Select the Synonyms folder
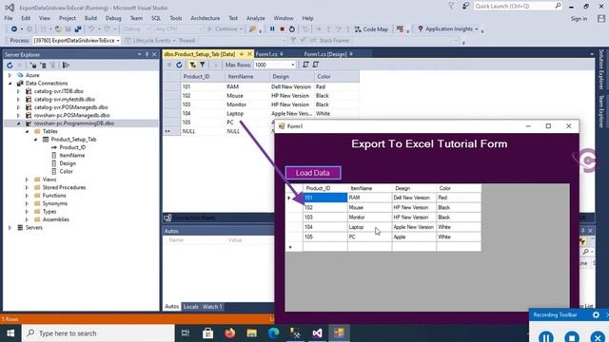 [x=55, y=203]
